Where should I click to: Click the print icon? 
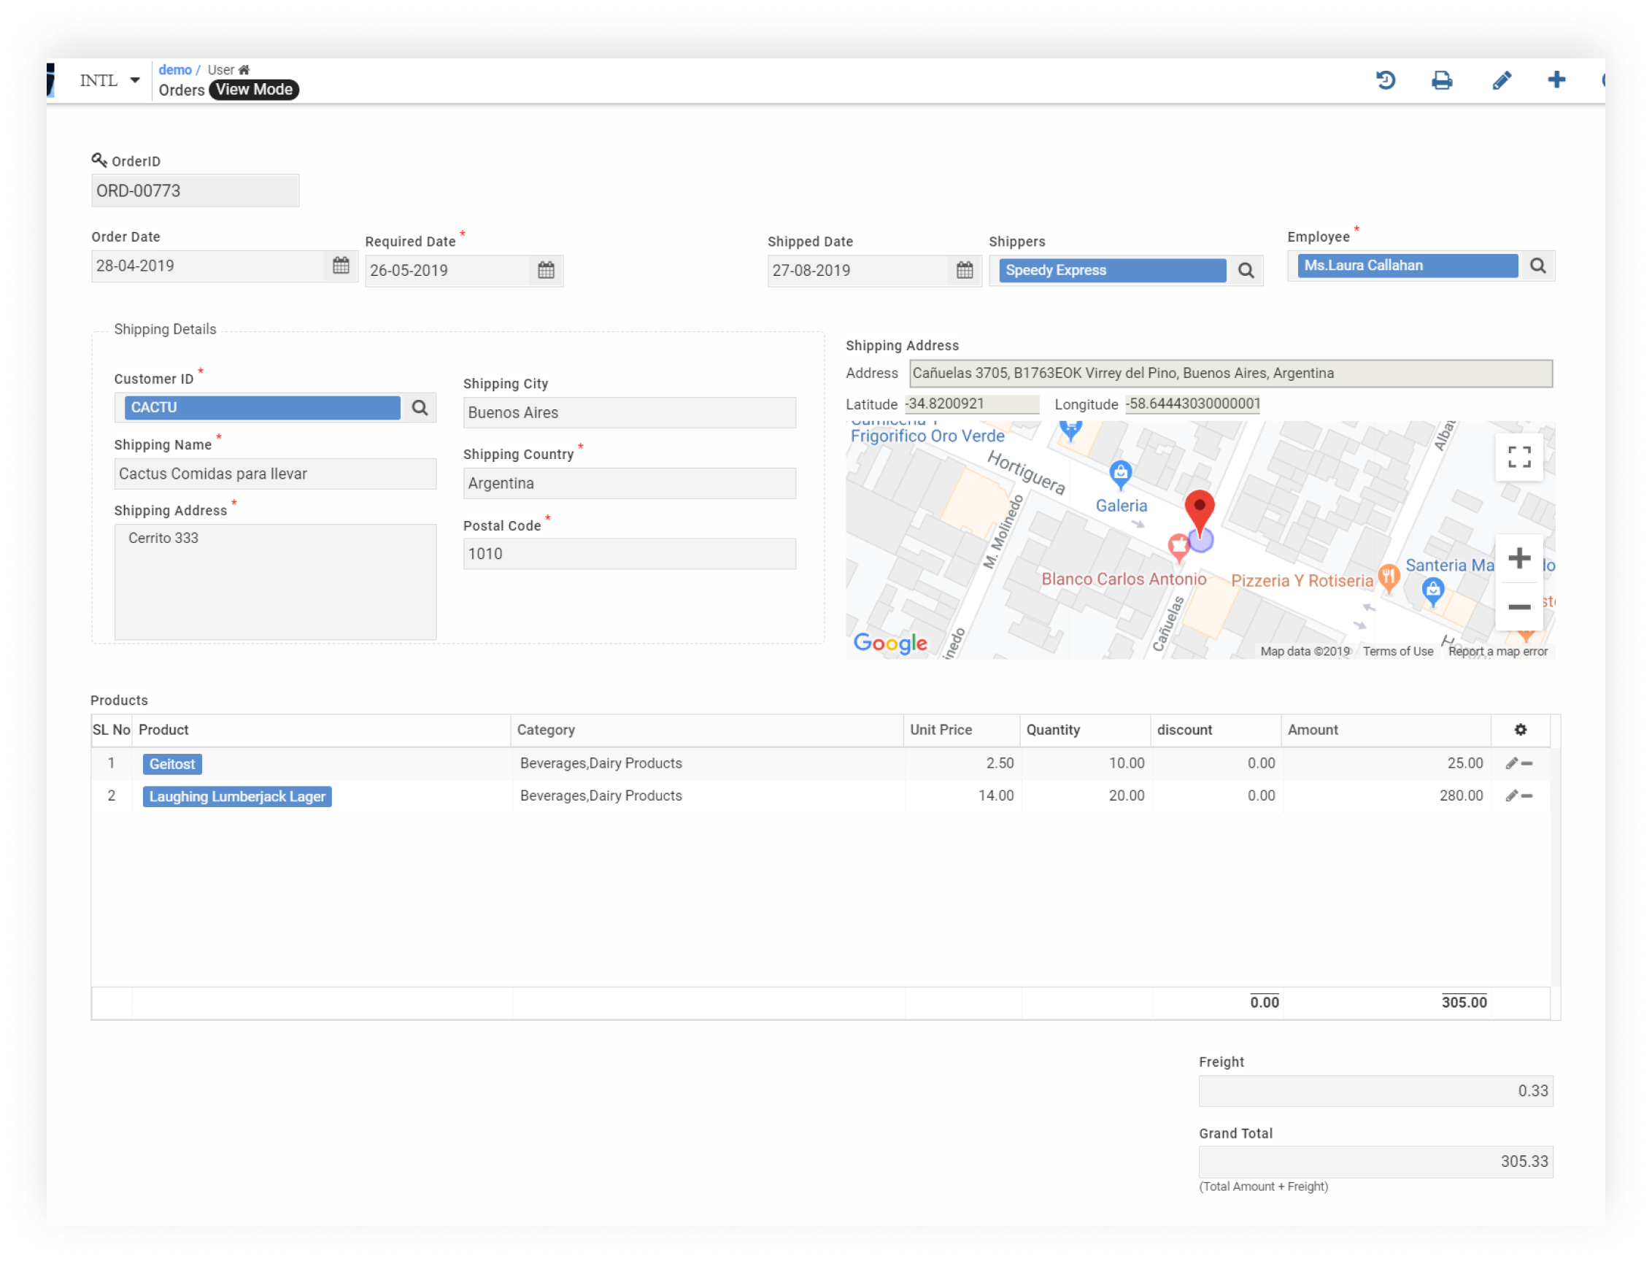coord(1441,80)
